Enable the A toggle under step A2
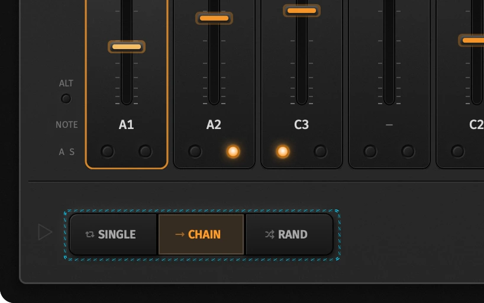 coord(195,151)
